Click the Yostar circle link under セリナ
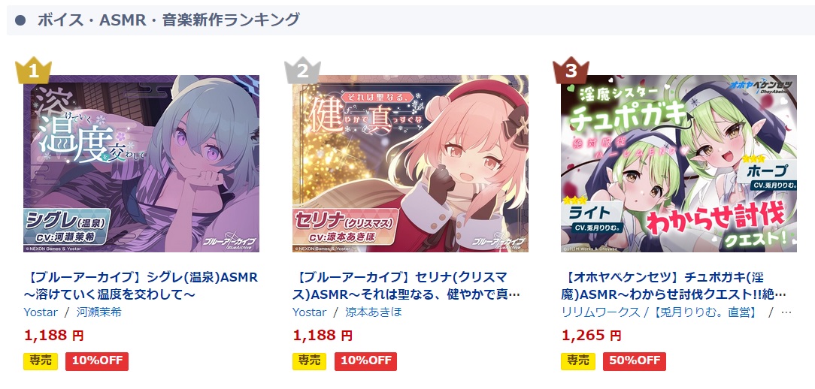 (x=310, y=312)
